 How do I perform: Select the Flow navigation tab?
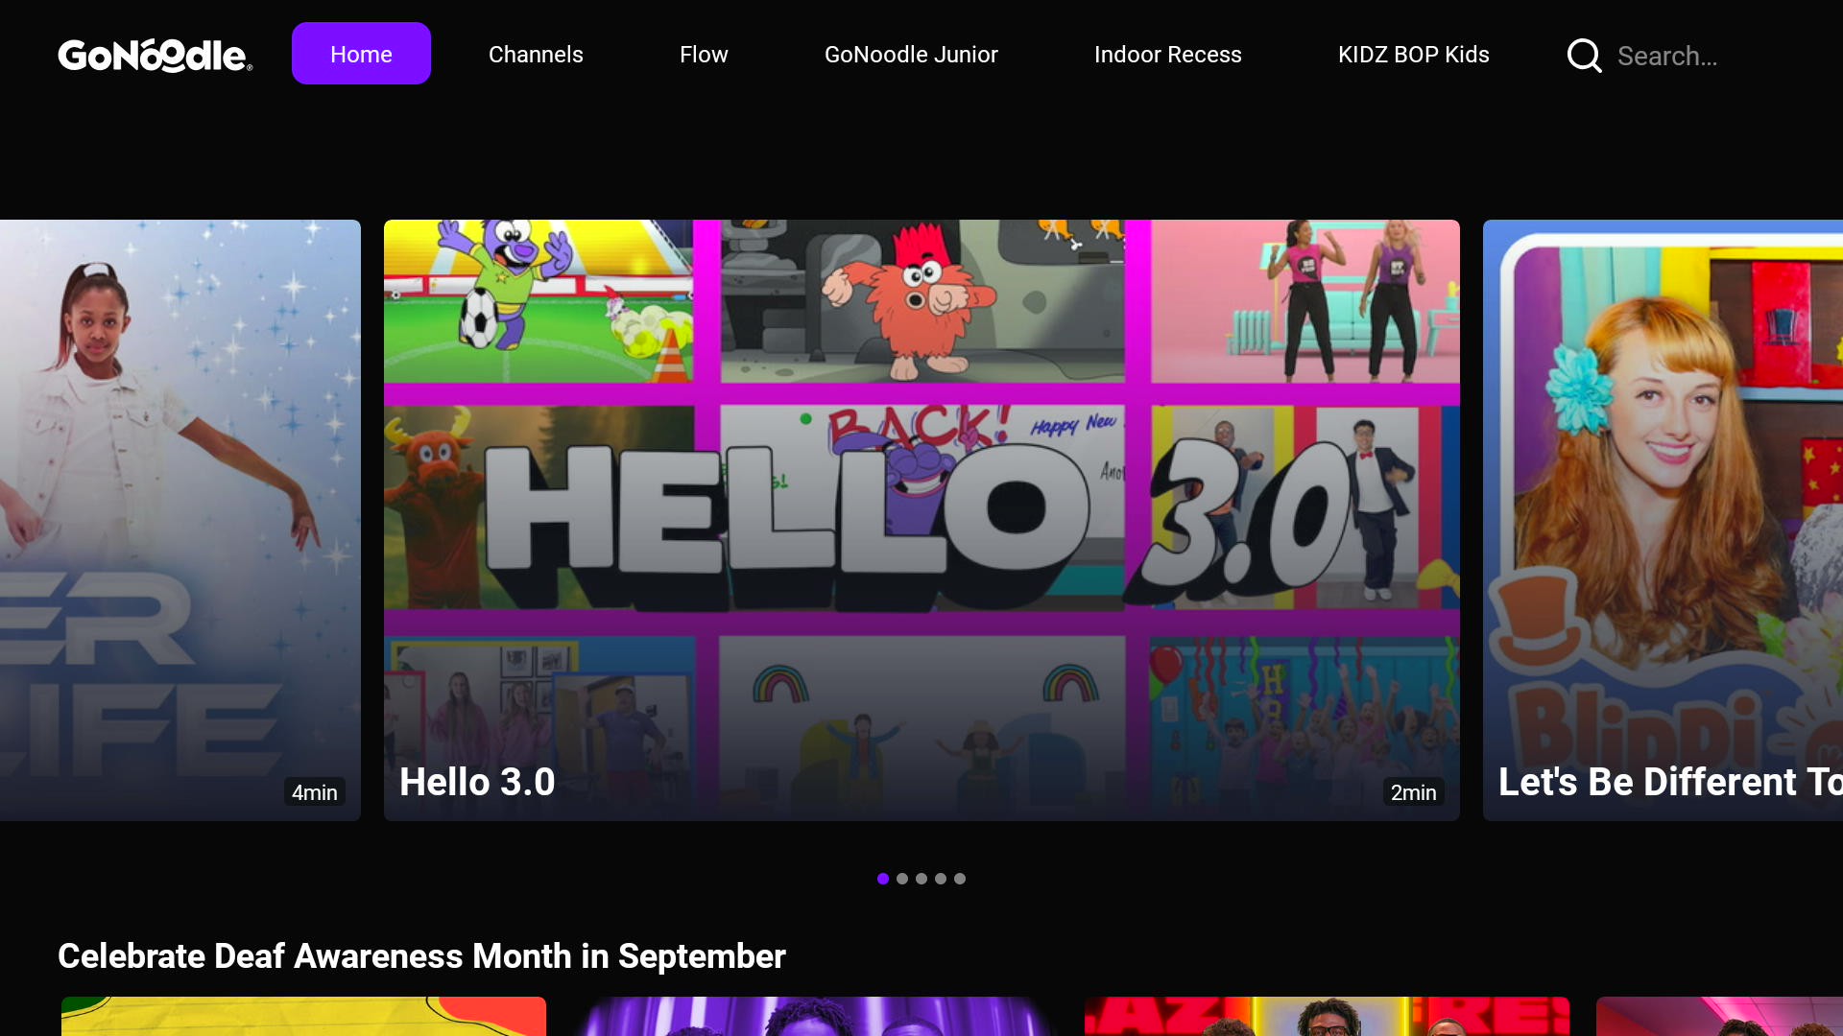pos(704,54)
